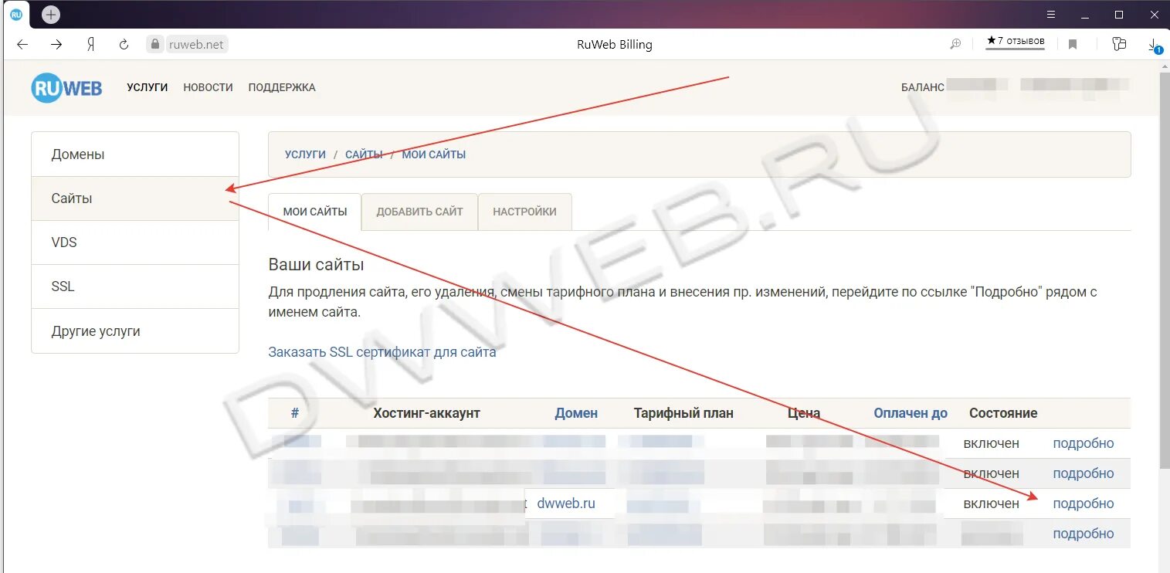Open the ПОДДЕРЖКА top menu
The height and width of the screenshot is (573, 1170).
[282, 87]
